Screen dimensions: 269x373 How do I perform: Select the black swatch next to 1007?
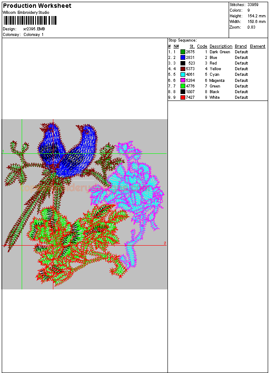click(x=183, y=91)
